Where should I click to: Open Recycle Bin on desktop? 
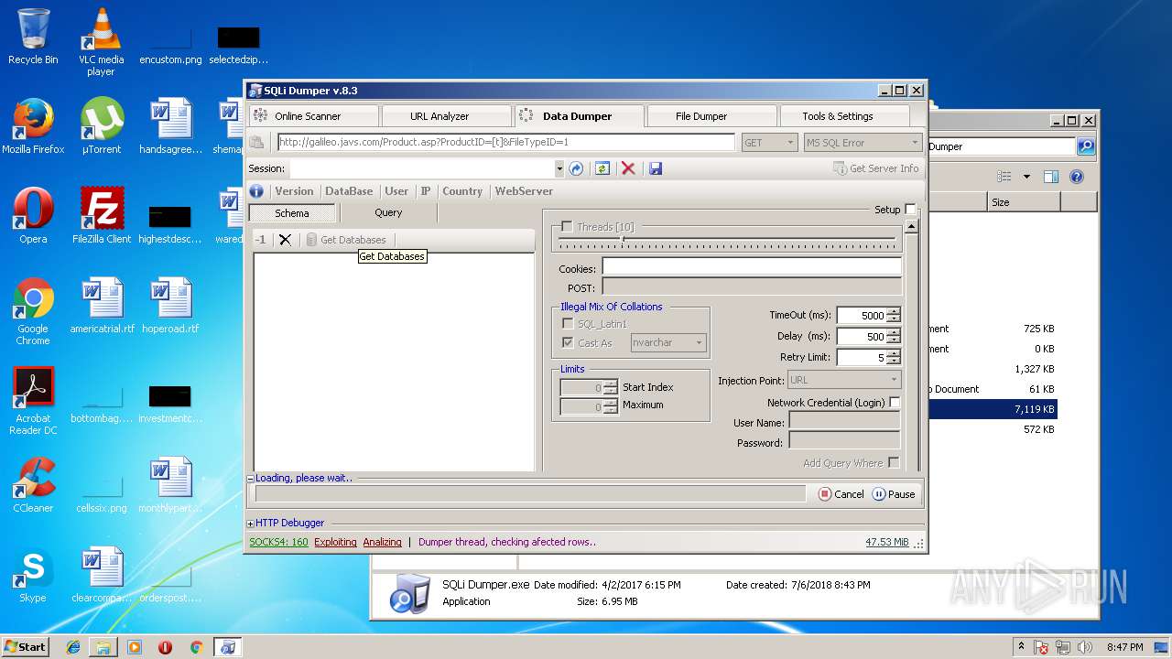33,38
